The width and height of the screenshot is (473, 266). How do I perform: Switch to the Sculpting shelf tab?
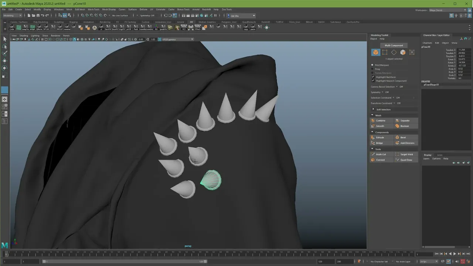(x=59, y=22)
